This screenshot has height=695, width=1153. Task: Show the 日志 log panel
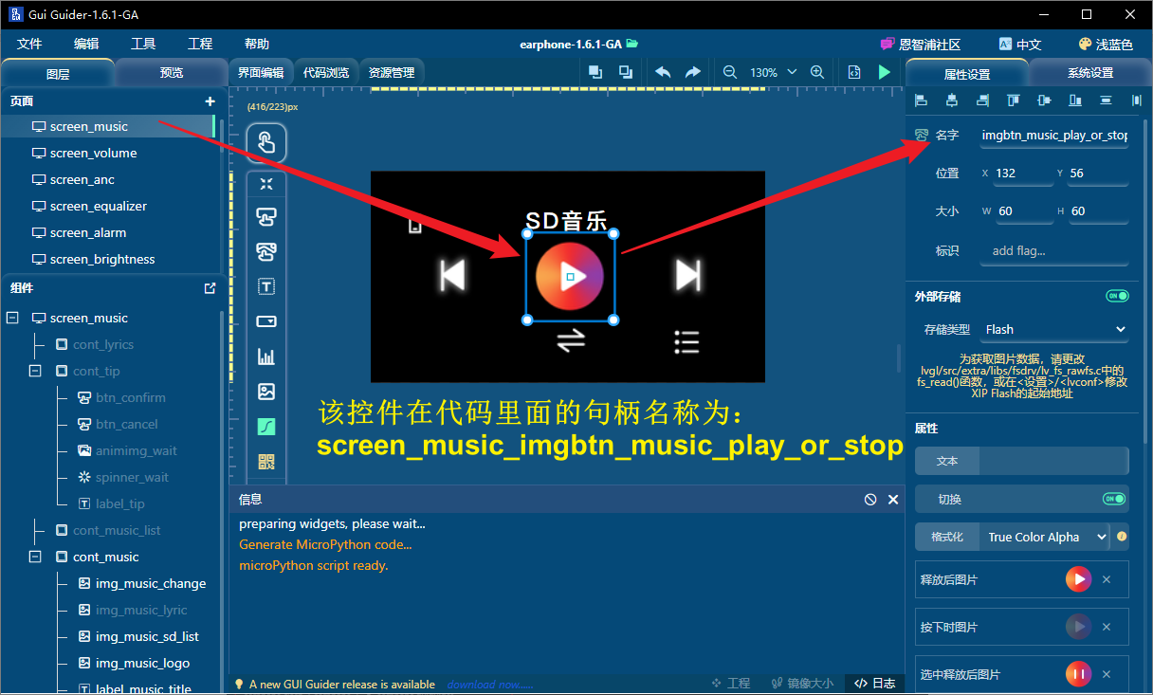pos(874,684)
